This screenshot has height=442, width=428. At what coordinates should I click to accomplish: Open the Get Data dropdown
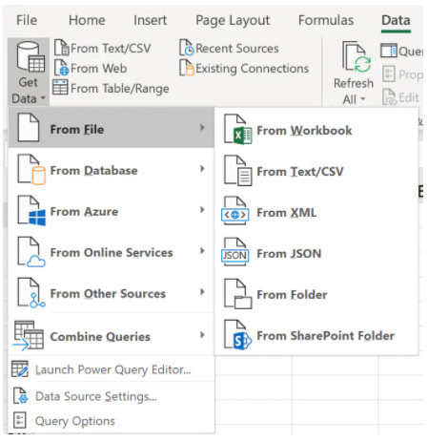[x=29, y=72]
